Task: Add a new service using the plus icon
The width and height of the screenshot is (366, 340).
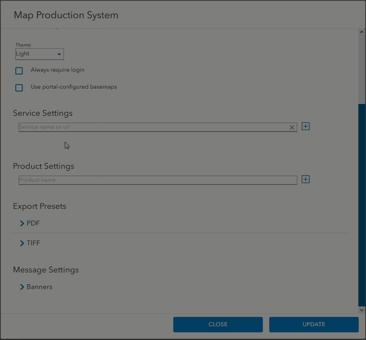Action: [305, 126]
